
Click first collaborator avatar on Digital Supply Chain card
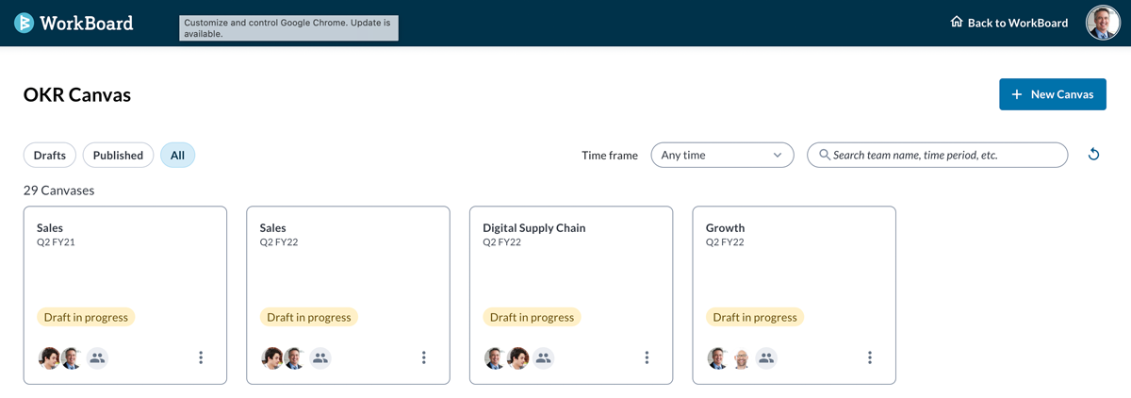tap(495, 358)
